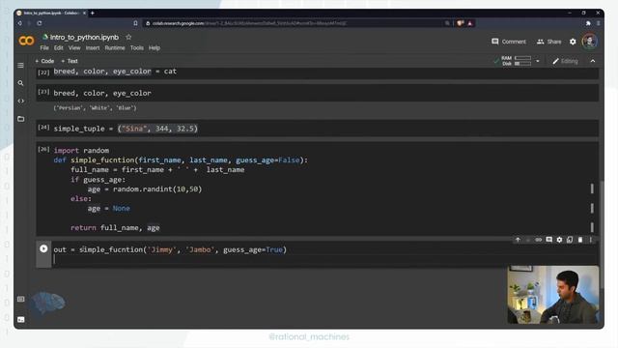Open RAM/Disk runtime dropdown arrow
This screenshot has width=618, height=348.
[537, 61]
